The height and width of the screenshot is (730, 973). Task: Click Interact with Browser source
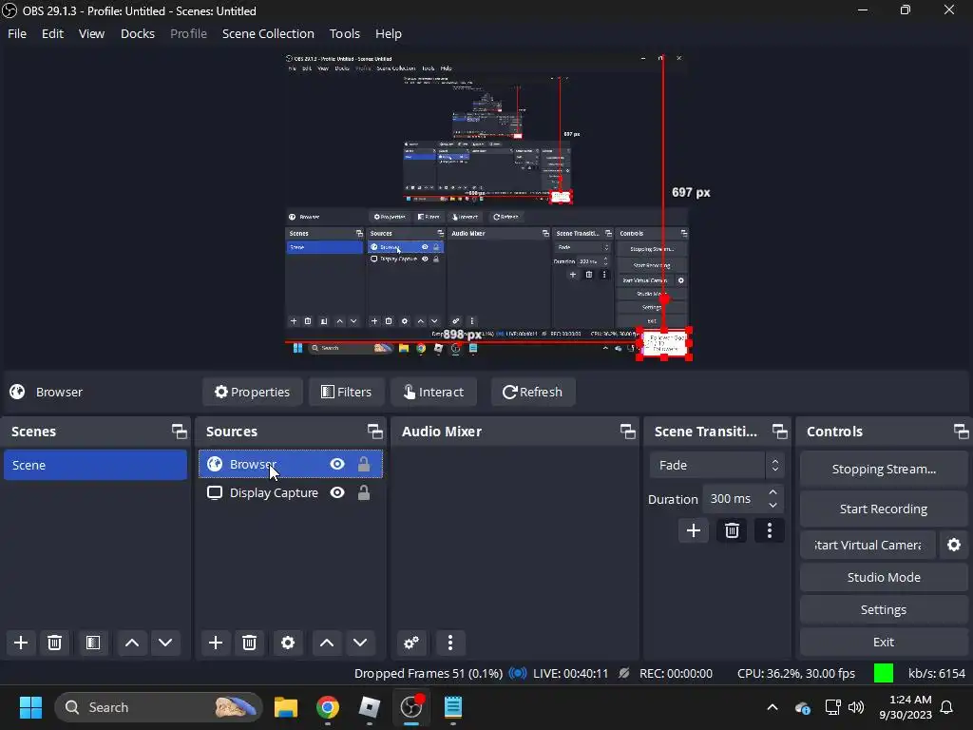433,392
